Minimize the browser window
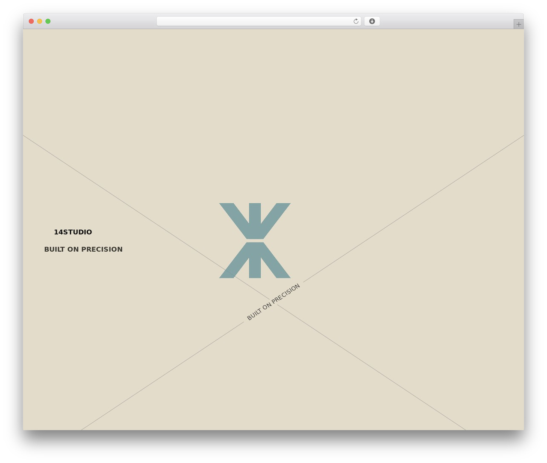Screen dimensions: 547x463 pyautogui.click(x=40, y=21)
